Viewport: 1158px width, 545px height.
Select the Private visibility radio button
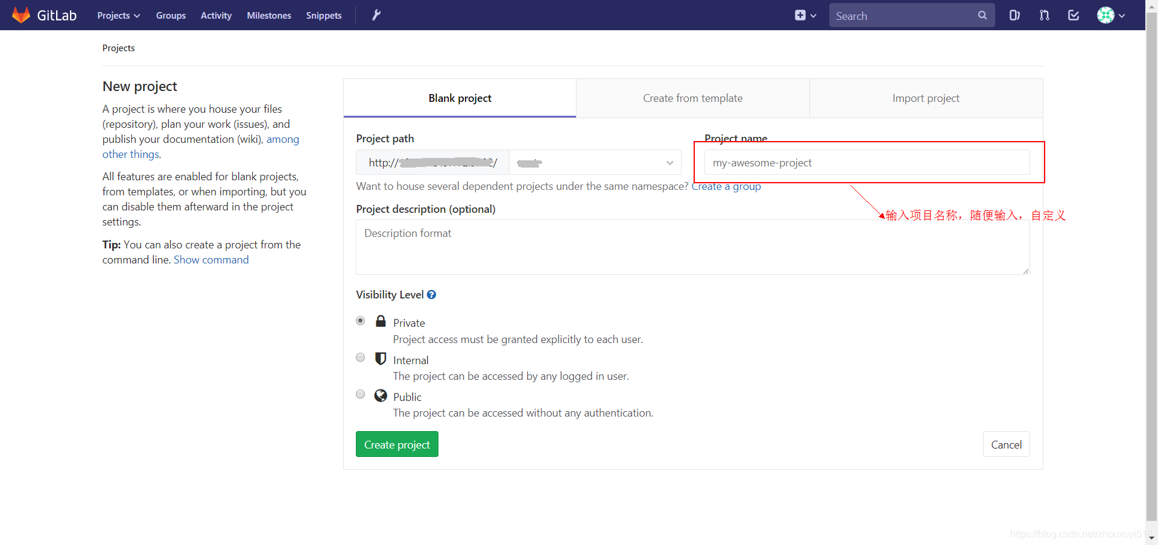tap(361, 321)
